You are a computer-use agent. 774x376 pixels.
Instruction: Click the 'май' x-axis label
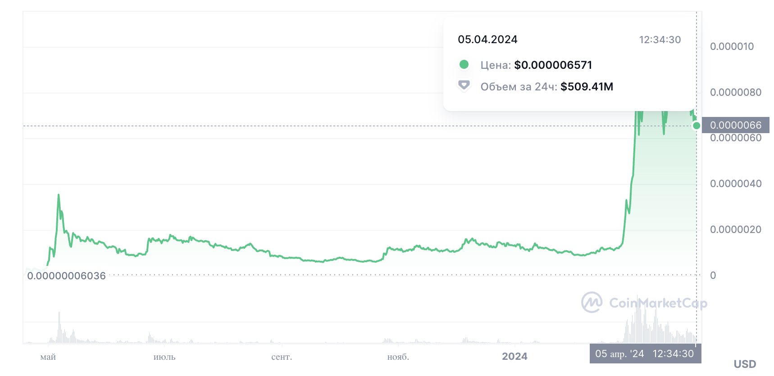tap(48, 357)
